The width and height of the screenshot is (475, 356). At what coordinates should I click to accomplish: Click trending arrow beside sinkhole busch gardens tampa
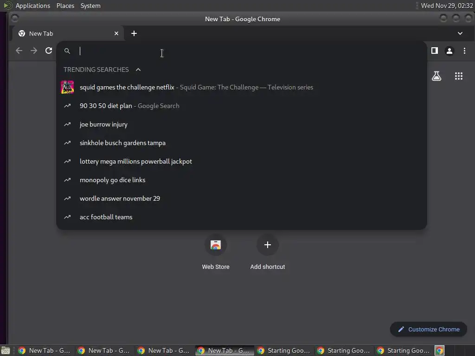(x=67, y=143)
